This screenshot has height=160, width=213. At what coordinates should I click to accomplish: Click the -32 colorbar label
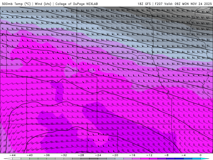(x=64, y=155)
